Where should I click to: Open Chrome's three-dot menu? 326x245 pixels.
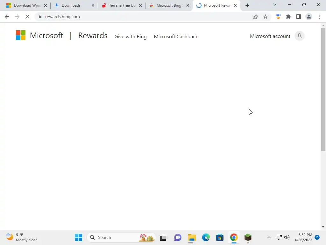point(319,17)
